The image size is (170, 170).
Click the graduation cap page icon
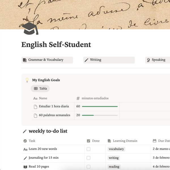[30, 28]
